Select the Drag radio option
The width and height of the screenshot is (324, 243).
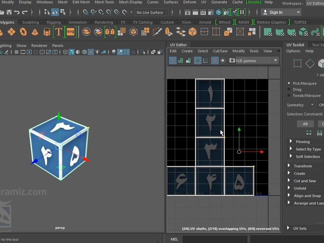(289, 89)
